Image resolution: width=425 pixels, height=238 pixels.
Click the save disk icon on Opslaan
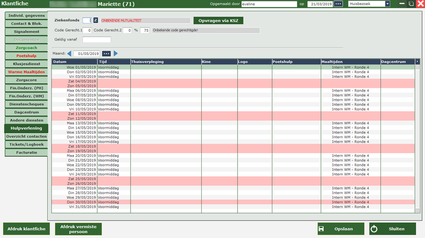click(321, 229)
